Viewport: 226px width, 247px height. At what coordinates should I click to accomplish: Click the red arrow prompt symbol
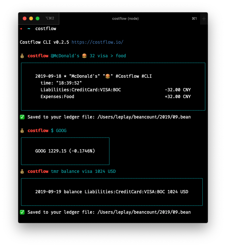point(21,29)
